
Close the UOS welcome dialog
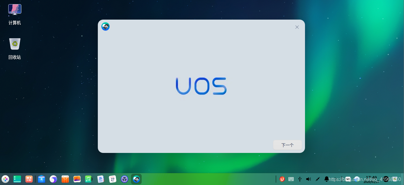tap(297, 27)
